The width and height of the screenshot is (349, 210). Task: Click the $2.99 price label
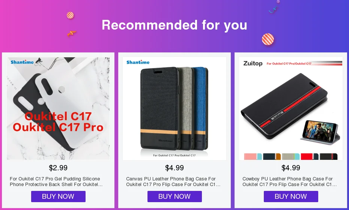(x=58, y=168)
